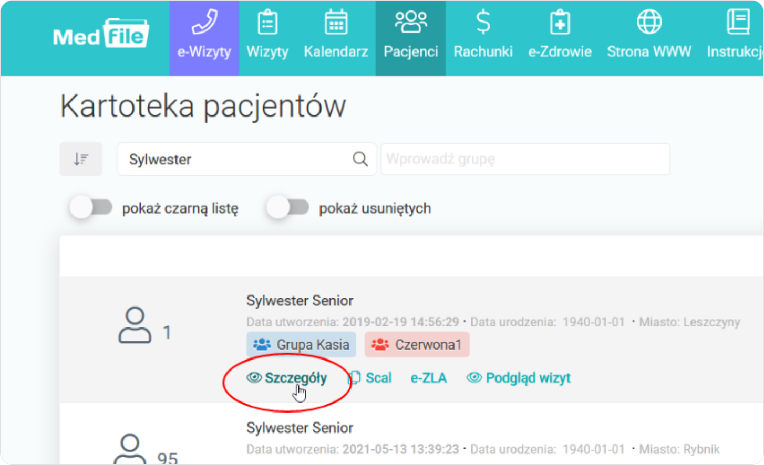This screenshot has width=764, height=465.
Task: Click the eye icon beside Podgląd wizyt
Action: tap(474, 378)
